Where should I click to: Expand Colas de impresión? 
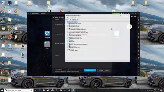[68, 27]
